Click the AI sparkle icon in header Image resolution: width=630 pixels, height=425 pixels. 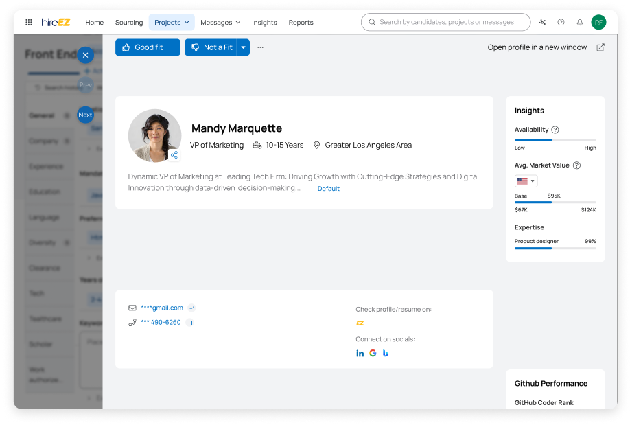542,23
